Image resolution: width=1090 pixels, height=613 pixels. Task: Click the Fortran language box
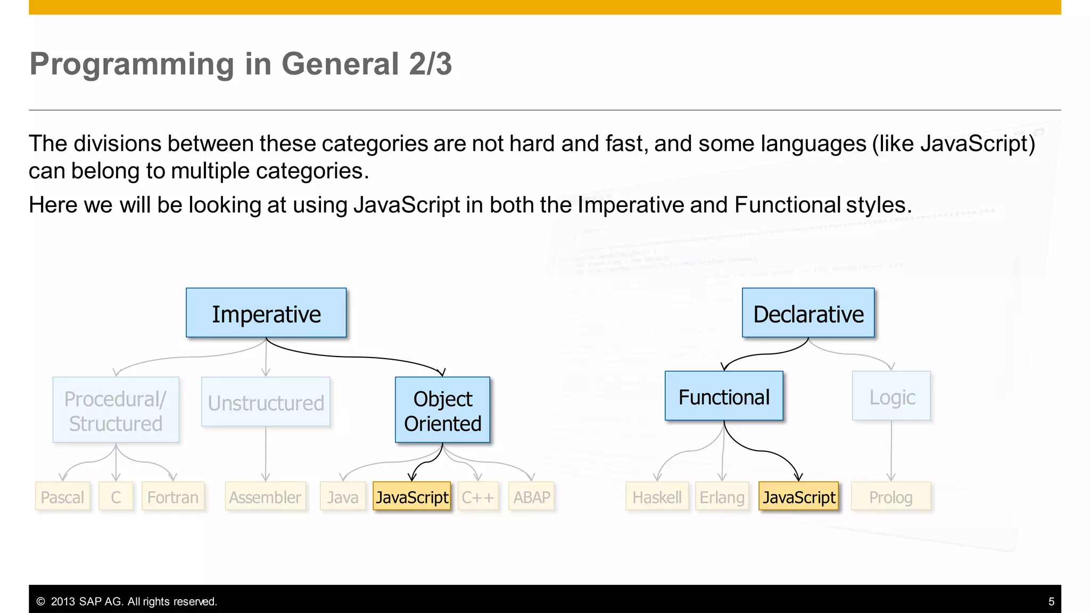(x=172, y=496)
